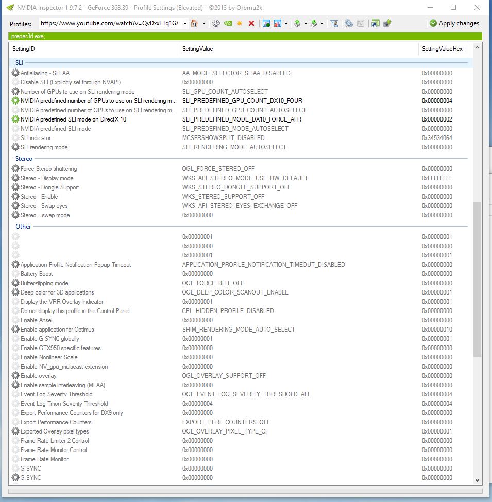Click the remove application from profile icon
This screenshot has height=502, width=492.
point(278,23)
